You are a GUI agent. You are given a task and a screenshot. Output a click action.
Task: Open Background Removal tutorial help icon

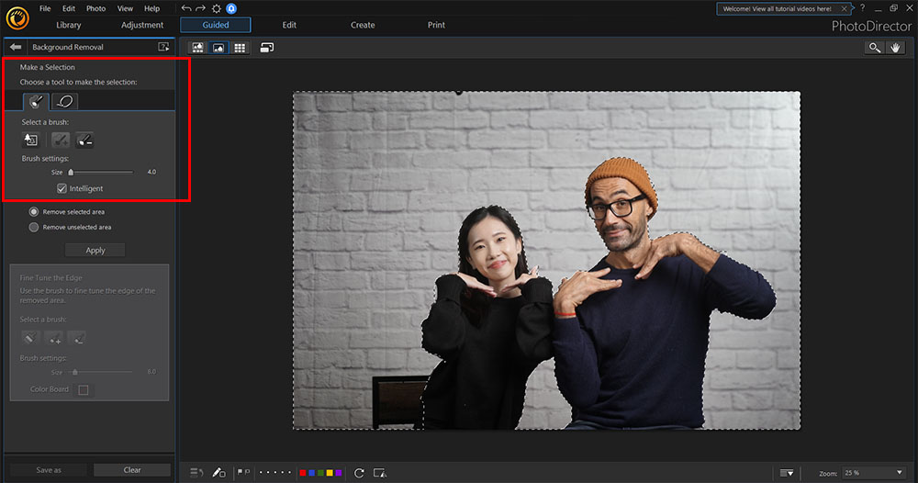163,47
